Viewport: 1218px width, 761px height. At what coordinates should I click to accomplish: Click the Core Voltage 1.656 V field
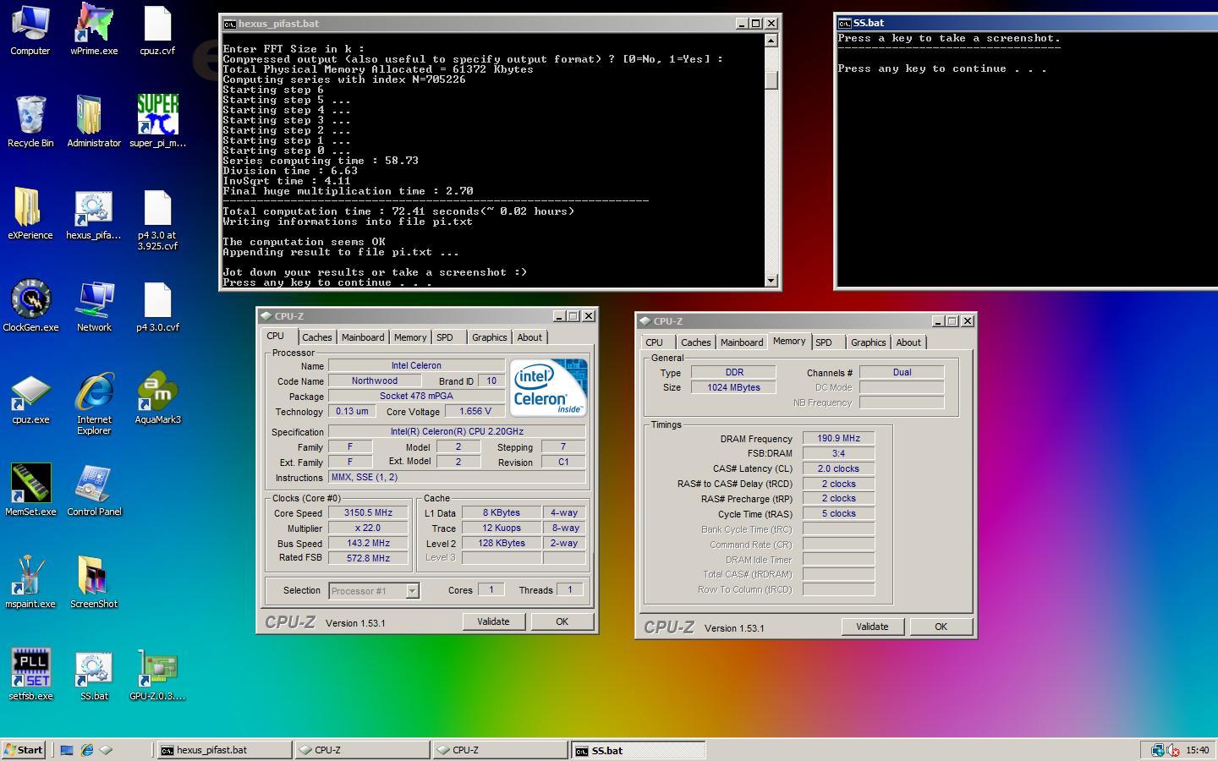click(475, 411)
